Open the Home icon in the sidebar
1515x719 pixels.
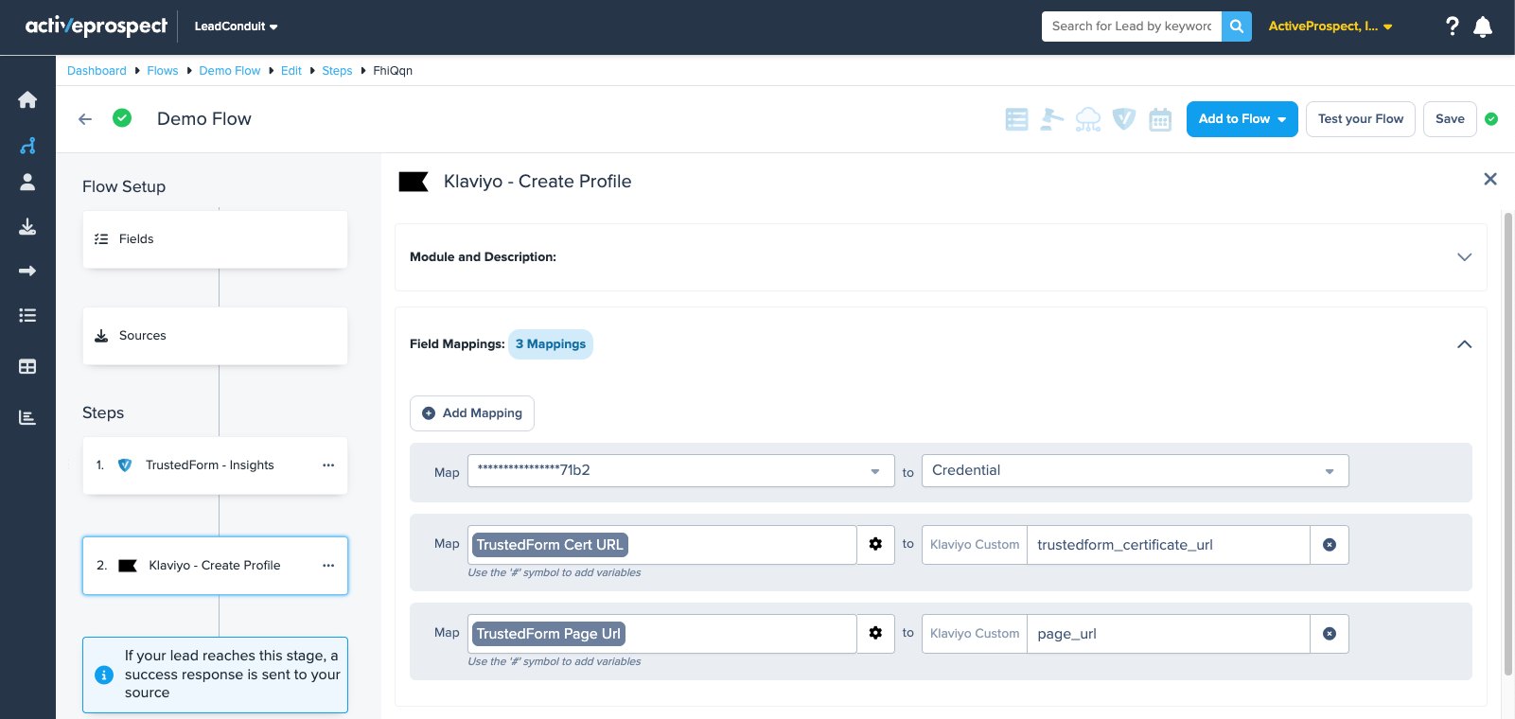point(27,99)
